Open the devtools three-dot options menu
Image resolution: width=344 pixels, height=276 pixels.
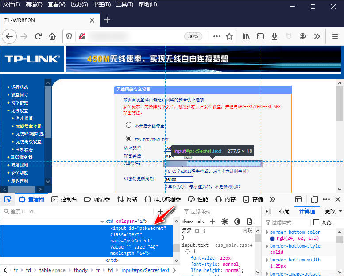coord(326,199)
